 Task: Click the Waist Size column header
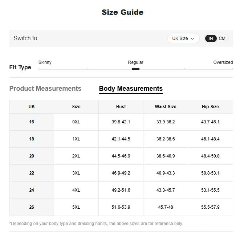point(166,107)
